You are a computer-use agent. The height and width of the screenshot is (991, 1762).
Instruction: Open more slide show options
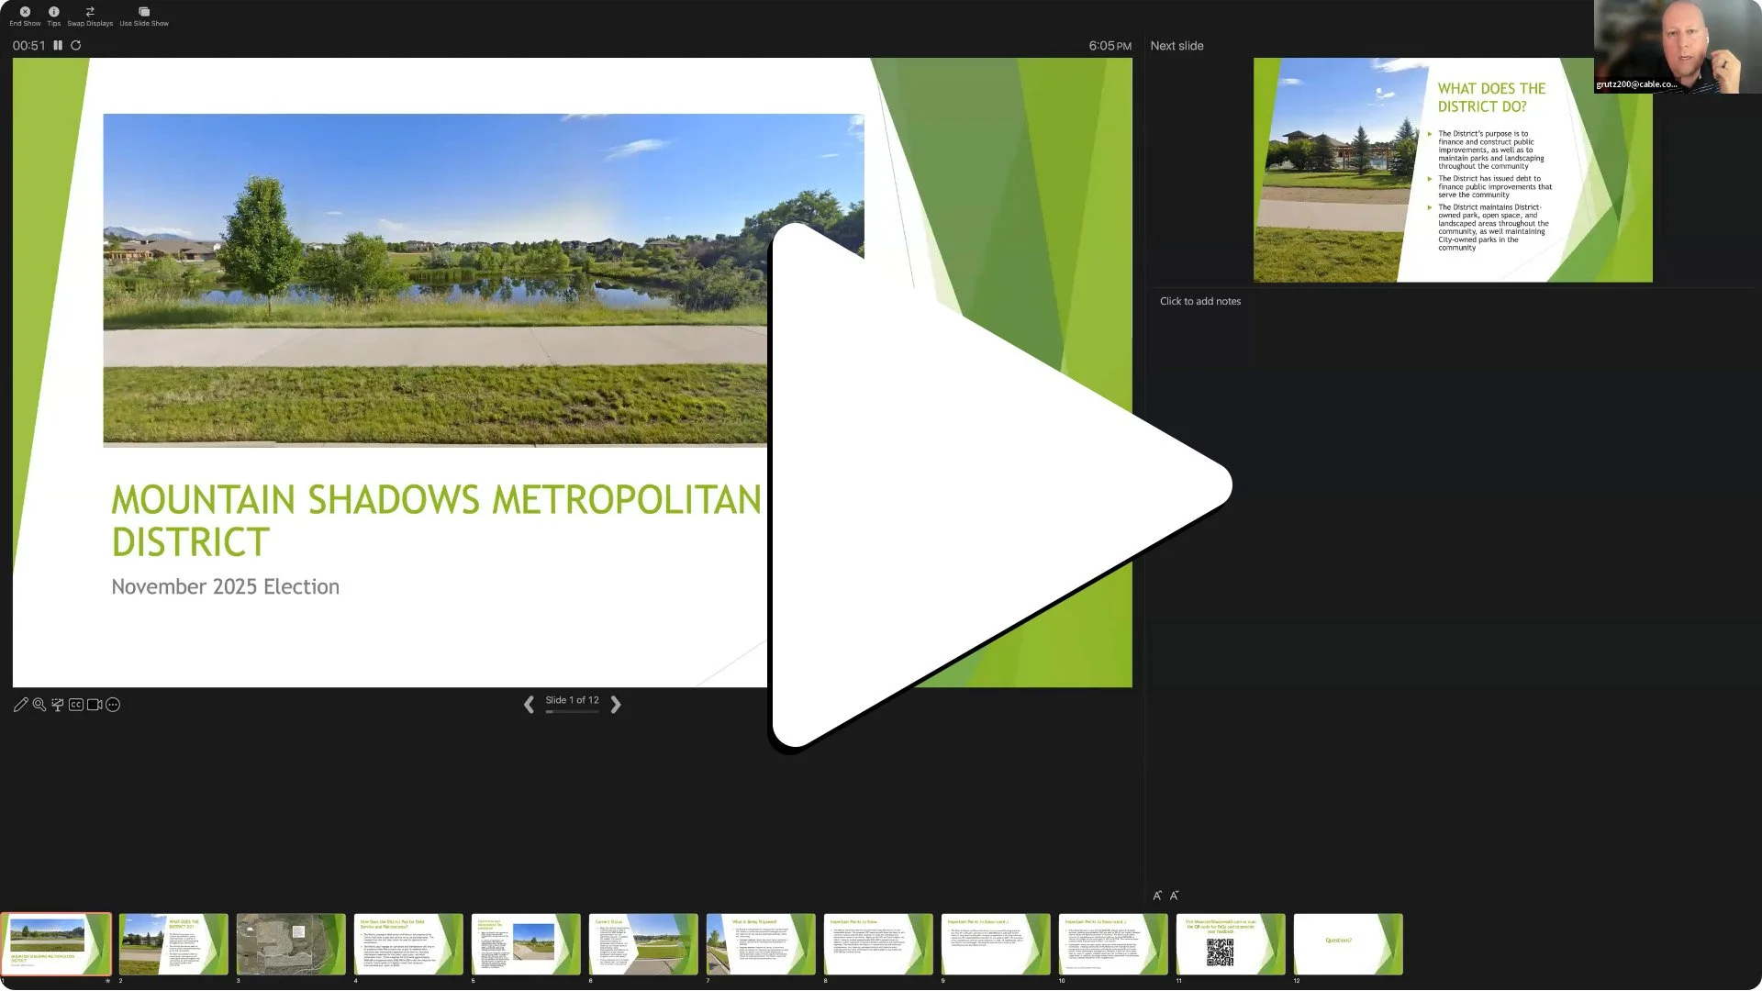[x=113, y=705]
